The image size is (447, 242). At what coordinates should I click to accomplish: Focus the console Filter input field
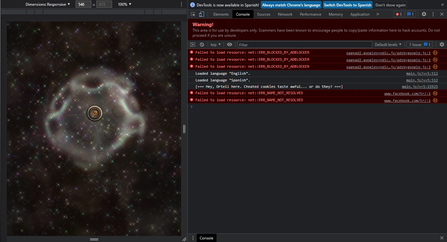[305, 45]
